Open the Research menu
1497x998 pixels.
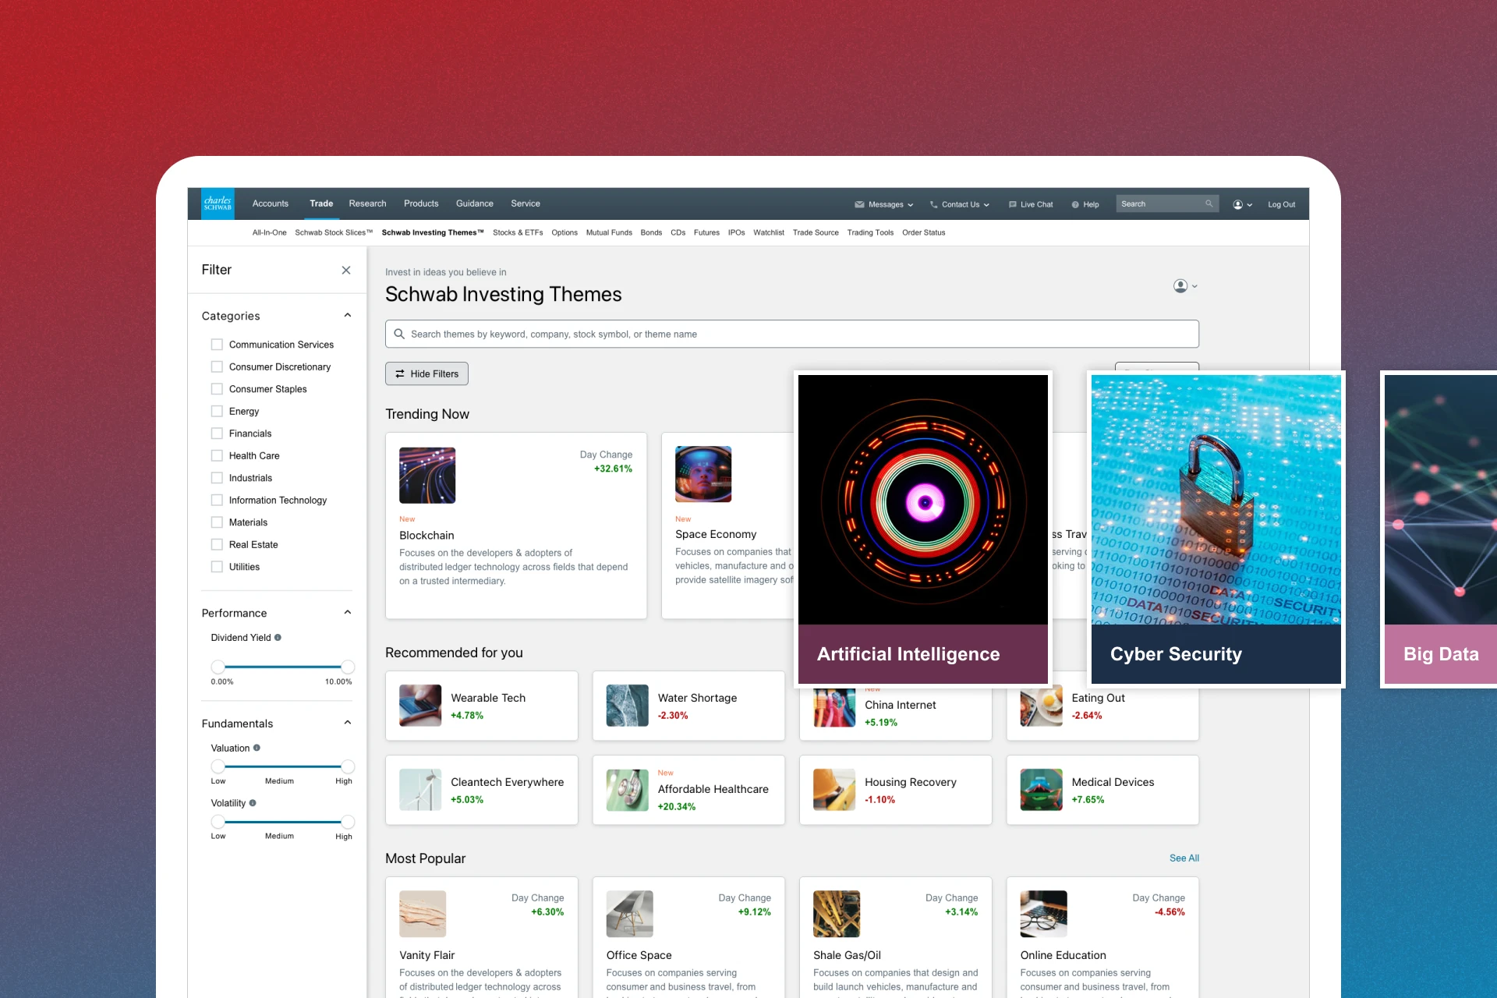click(367, 203)
